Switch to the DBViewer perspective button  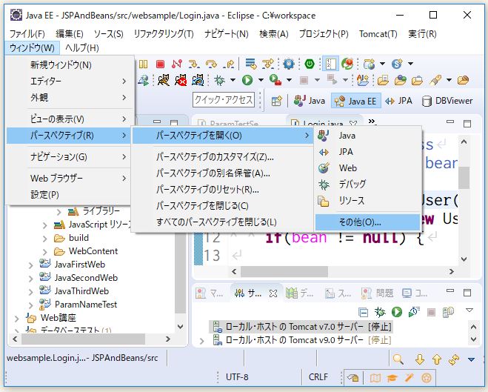[447, 101]
